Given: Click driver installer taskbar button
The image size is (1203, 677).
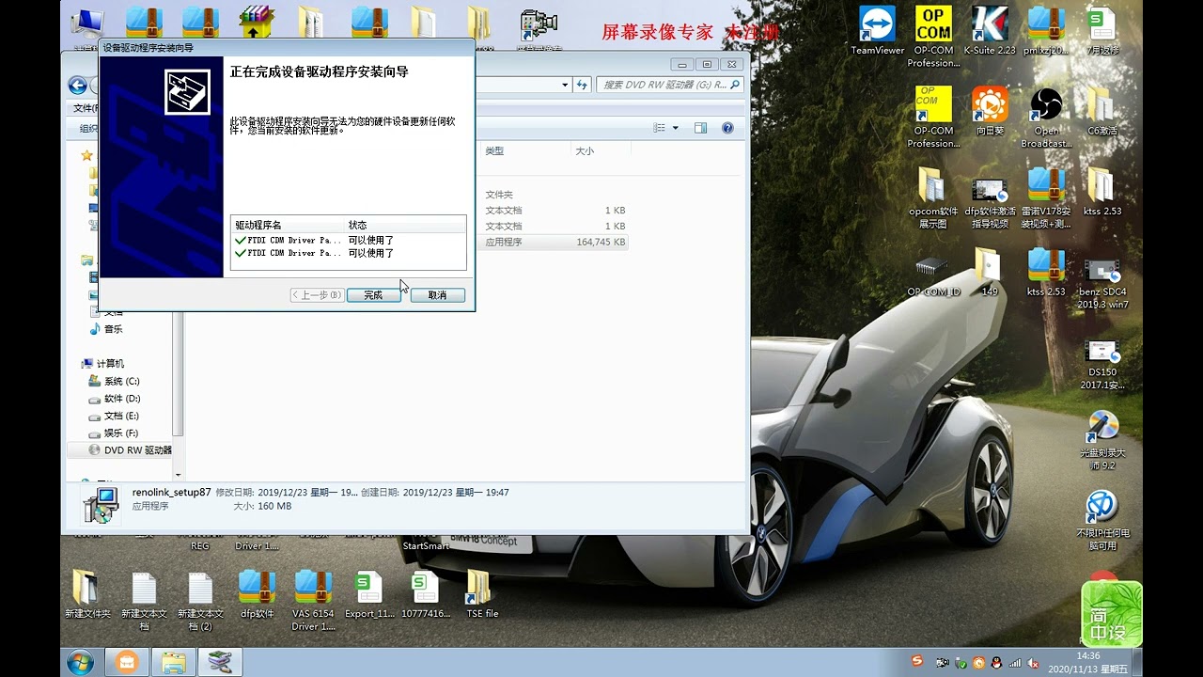Looking at the screenshot, I should coord(220,662).
